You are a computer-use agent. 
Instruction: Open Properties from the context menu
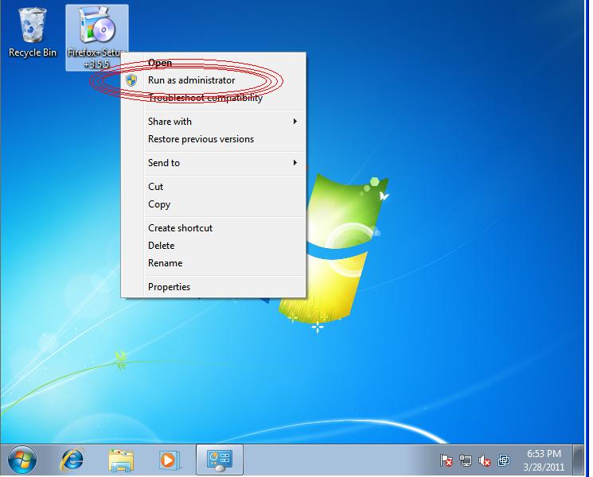click(213, 287)
